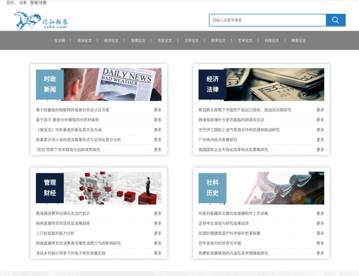This screenshot has height=276, width=359.
Task: Select 科技论文 navigation menu item
Action: pyautogui.click(x=272, y=40)
